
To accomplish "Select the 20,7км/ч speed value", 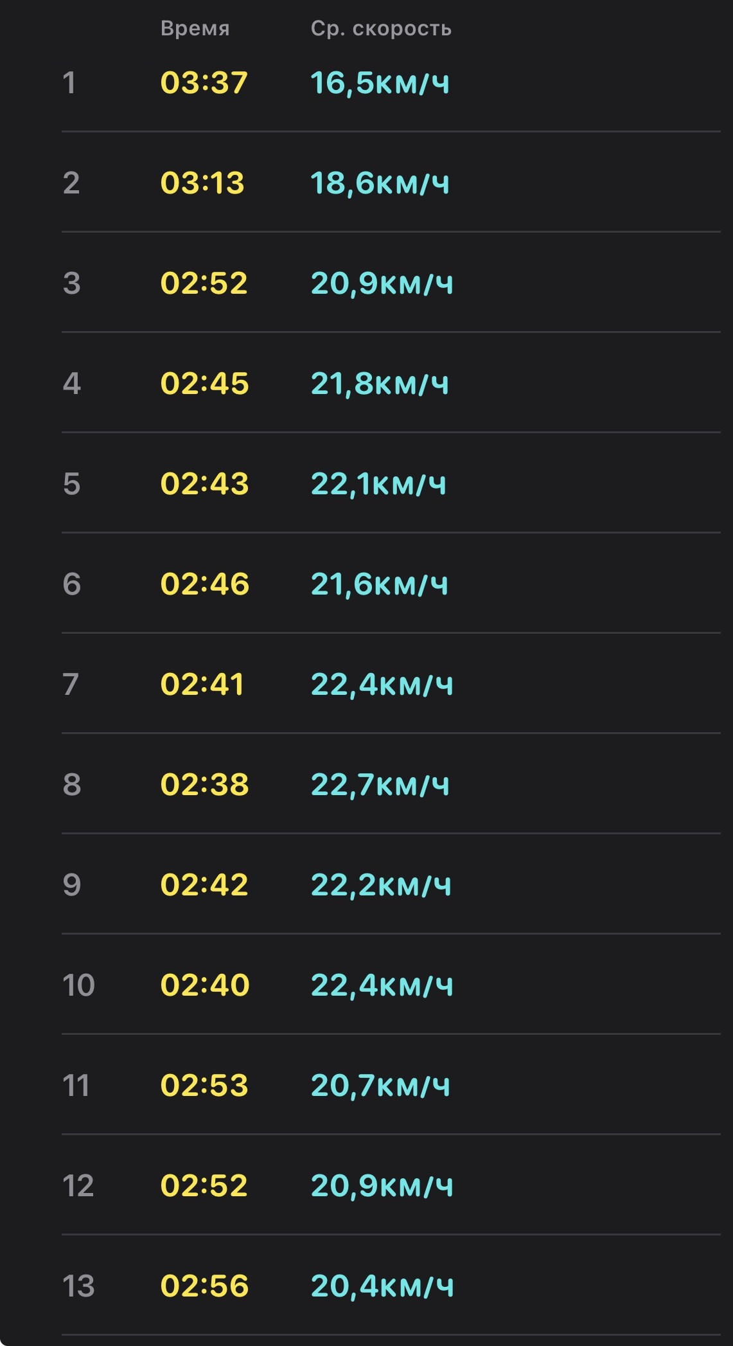I will coord(380,1086).
